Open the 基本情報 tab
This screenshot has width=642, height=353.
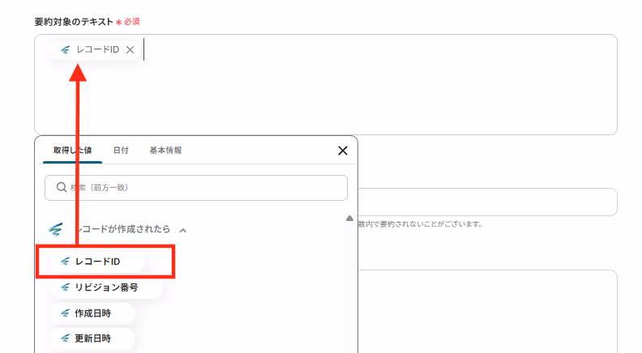(x=166, y=150)
